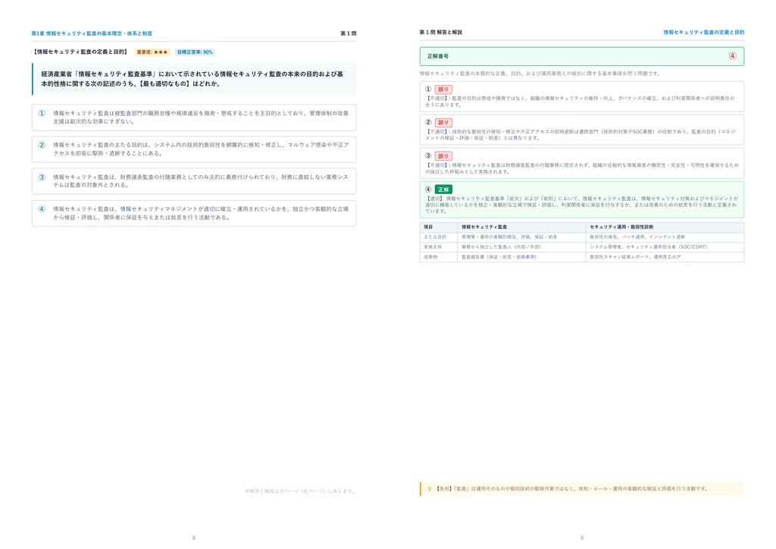This screenshot has width=776, height=549.
Task: Click explanation ③ text mentioning 機密性・完全性・可用性
Action: click(x=581, y=168)
